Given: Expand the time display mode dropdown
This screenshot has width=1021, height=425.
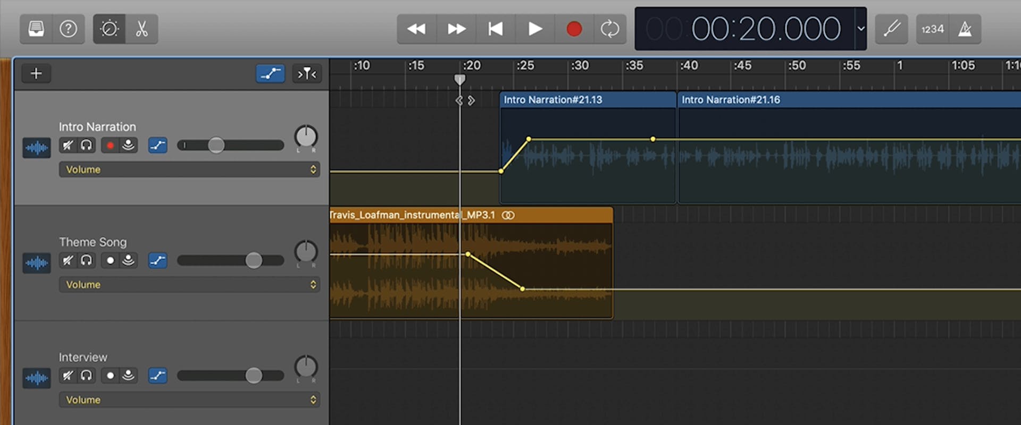Looking at the screenshot, I should 860,29.
